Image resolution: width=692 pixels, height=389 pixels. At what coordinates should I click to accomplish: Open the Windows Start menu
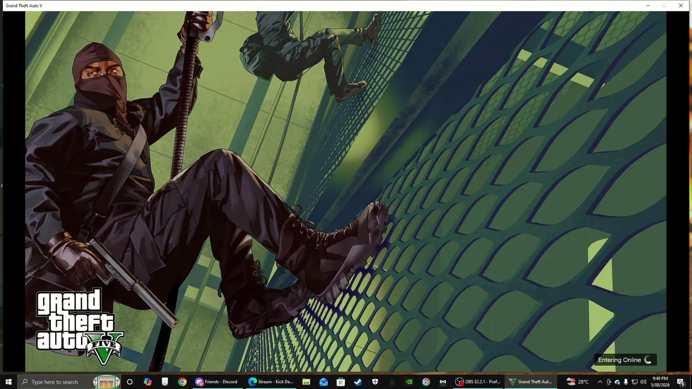click(x=9, y=381)
